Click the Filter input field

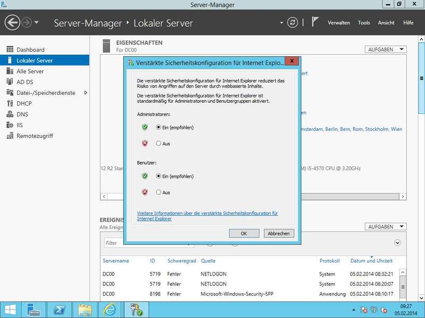pyautogui.click(x=149, y=243)
